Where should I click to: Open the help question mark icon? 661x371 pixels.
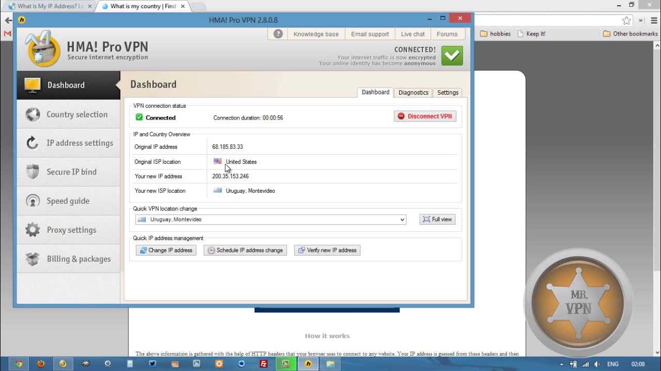click(278, 34)
